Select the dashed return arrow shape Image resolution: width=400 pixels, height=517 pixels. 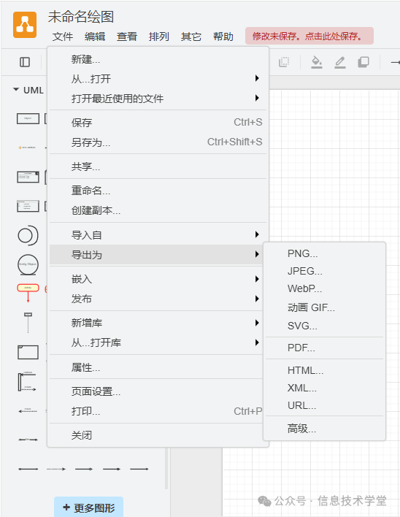pyautogui.click(x=28, y=411)
